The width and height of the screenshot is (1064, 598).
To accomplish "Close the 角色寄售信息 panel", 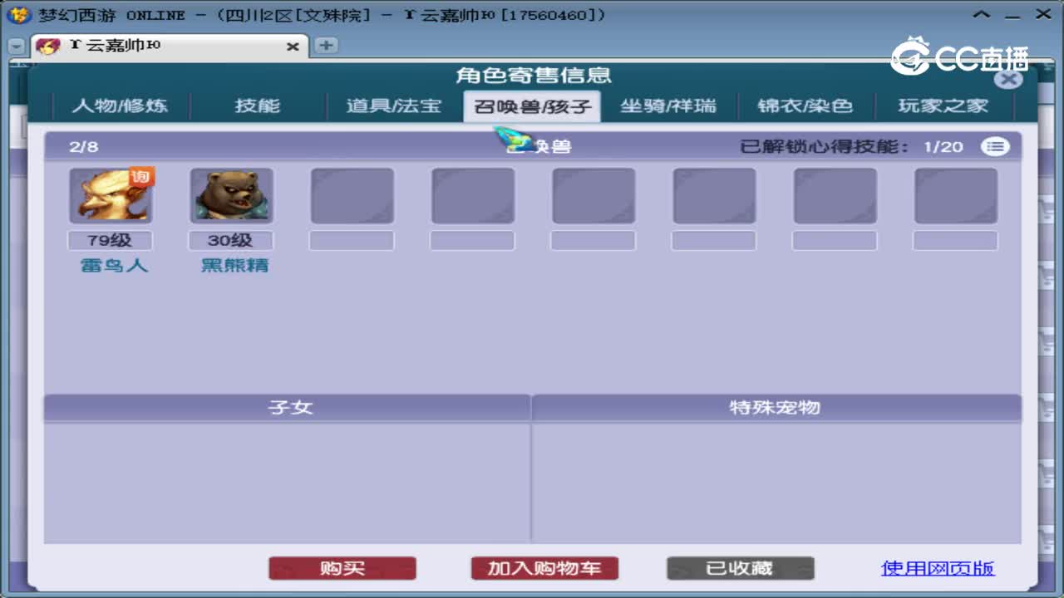I will [x=1008, y=79].
